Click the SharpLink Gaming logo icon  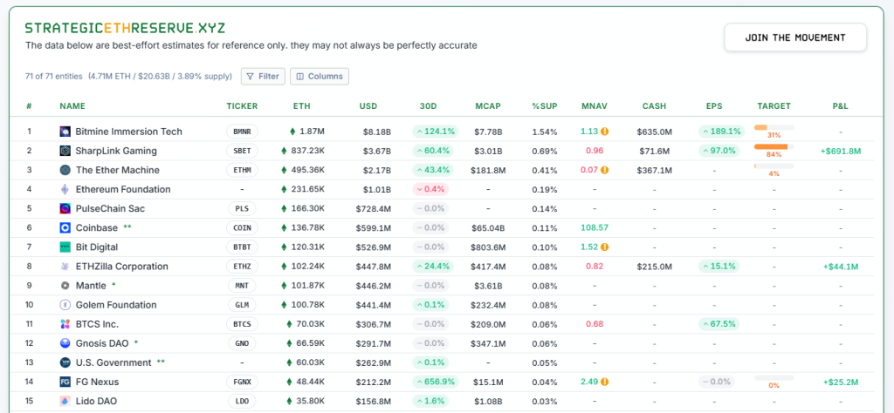click(x=65, y=151)
